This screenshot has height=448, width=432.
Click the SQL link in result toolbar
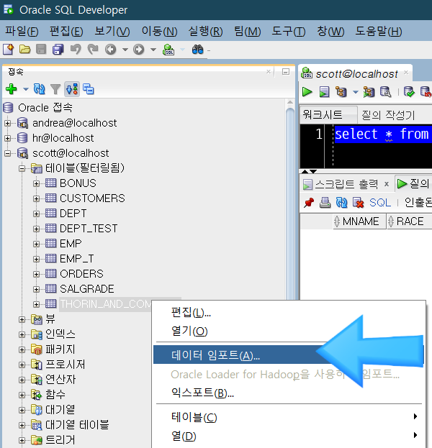[x=380, y=203]
